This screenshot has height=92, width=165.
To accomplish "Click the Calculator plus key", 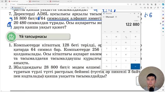I will 135,61.
